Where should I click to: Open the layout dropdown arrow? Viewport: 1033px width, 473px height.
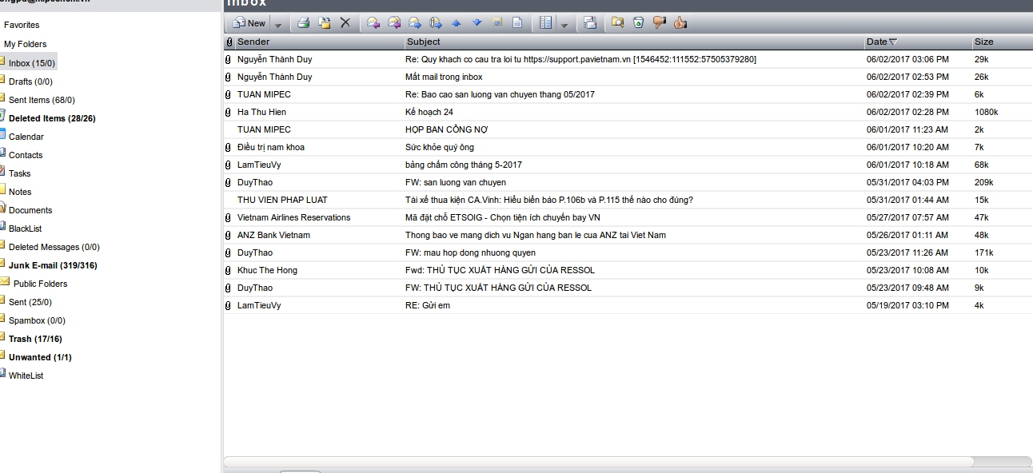[564, 24]
